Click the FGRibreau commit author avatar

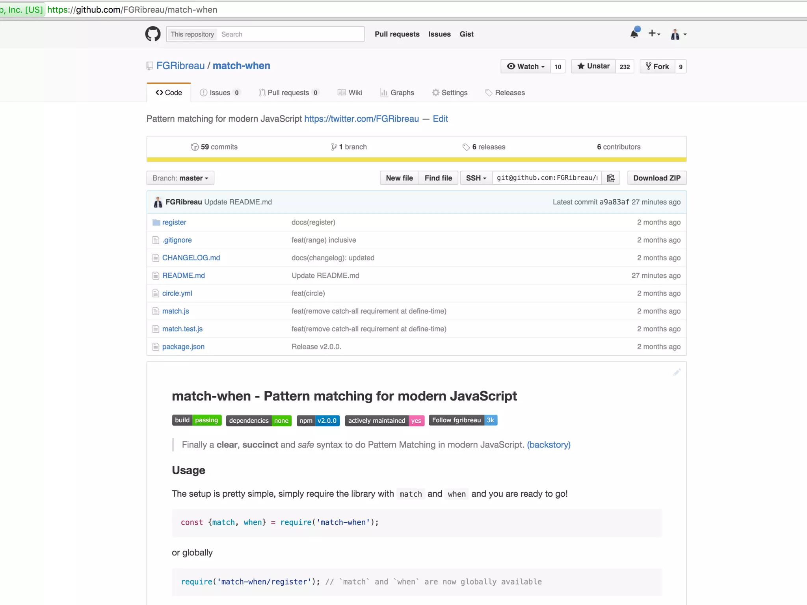[158, 202]
